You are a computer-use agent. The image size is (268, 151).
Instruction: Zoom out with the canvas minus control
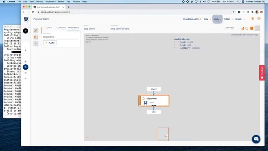93,138
